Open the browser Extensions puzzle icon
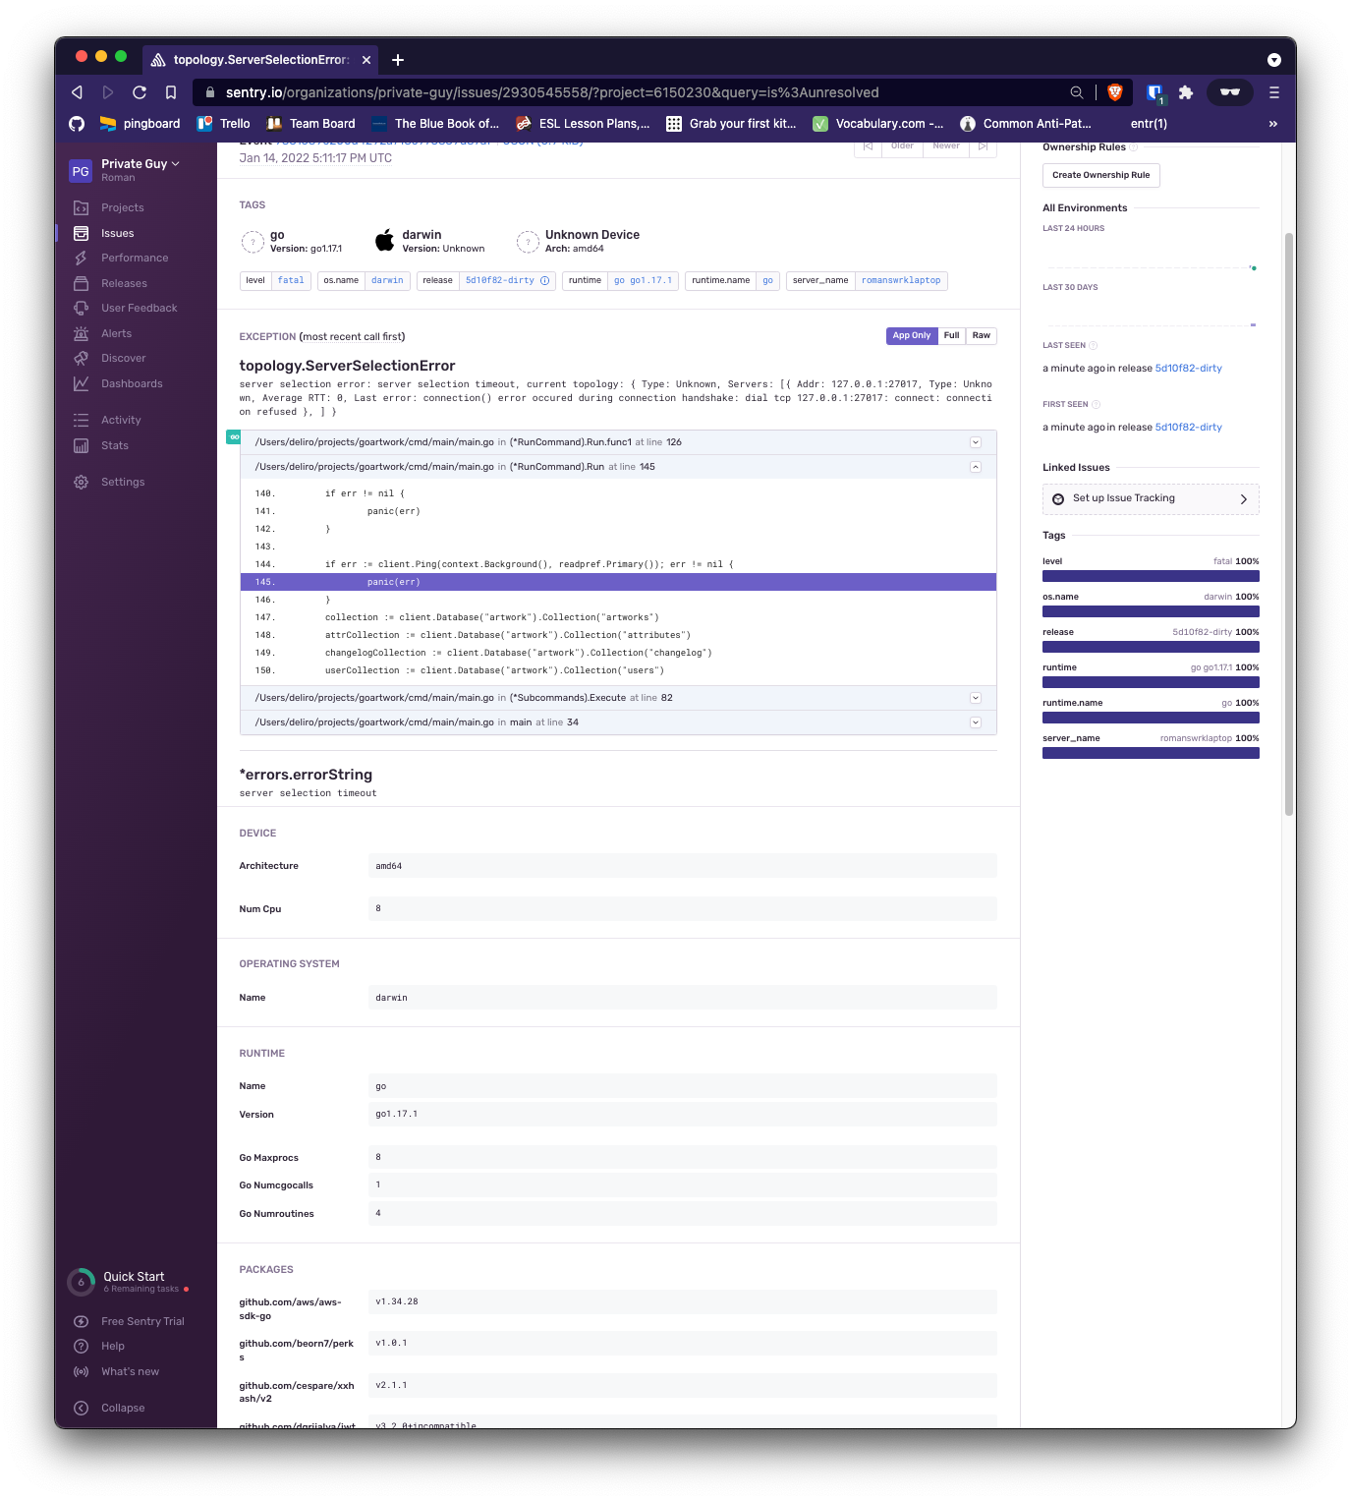The image size is (1351, 1501). pos(1186,92)
